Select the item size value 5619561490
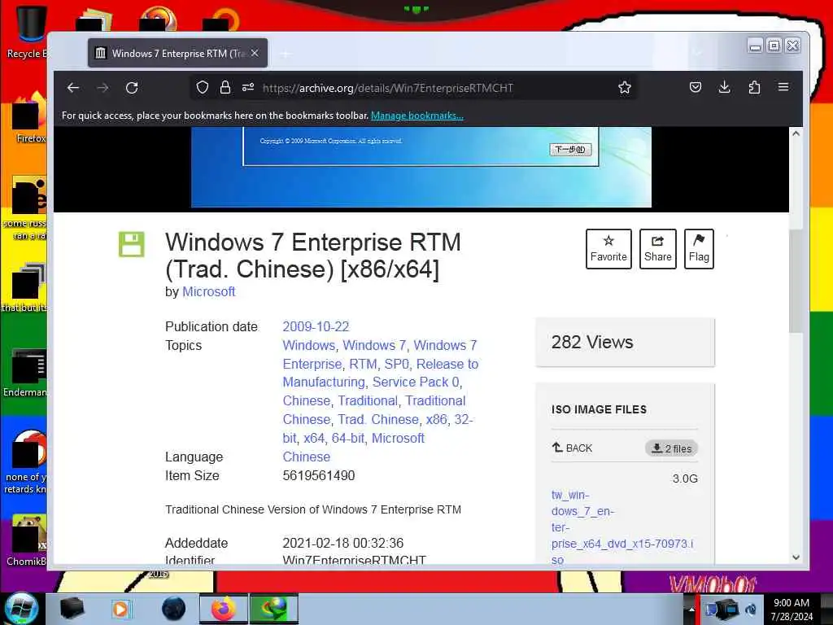Image resolution: width=833 pixels, height=625 pixels. coord(319,475)
